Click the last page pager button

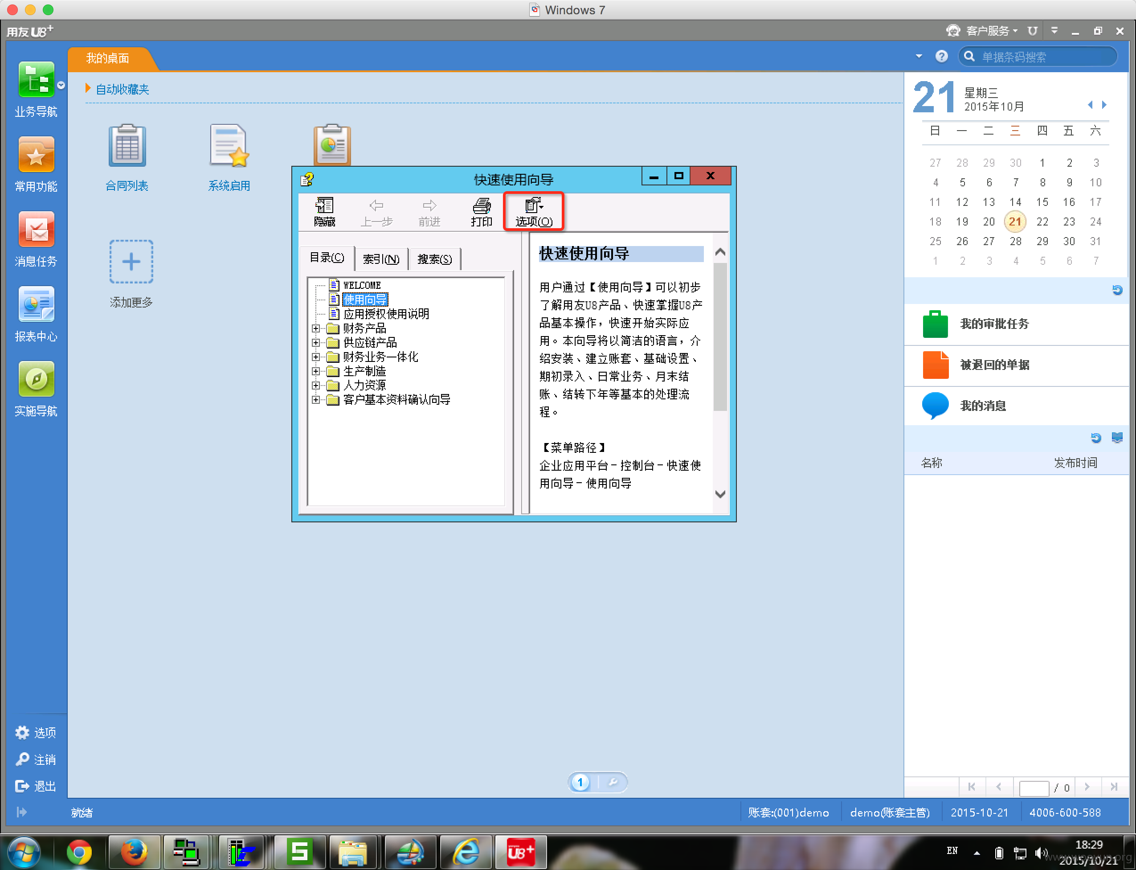[x=1114, y=787]
